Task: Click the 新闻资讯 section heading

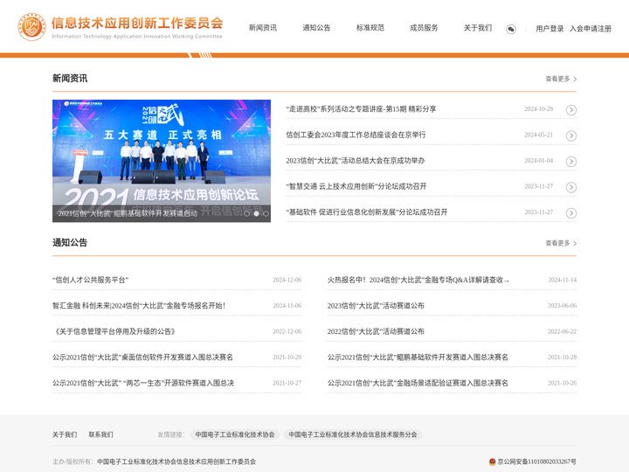Action: click(x=70, y=79)
